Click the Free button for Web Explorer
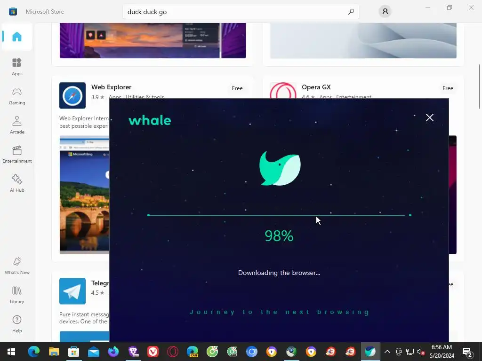This screenshot has width=482, height=361. [237, 88]
